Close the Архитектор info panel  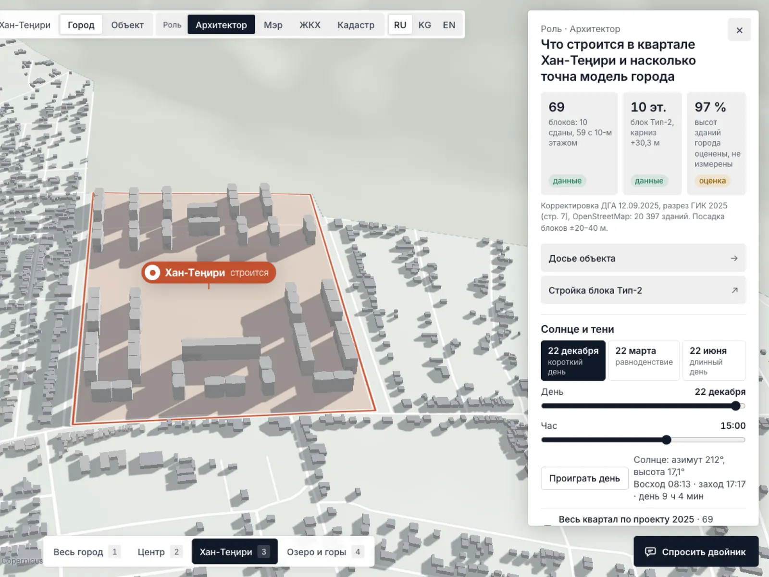[x=739, y=30]
